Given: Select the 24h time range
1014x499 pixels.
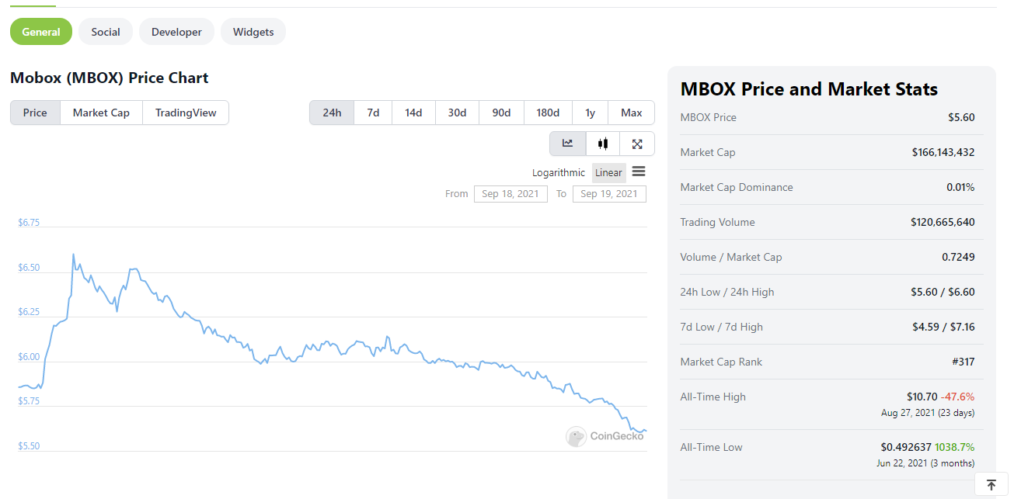Looking at the screenshot, I should pos(332,113).
